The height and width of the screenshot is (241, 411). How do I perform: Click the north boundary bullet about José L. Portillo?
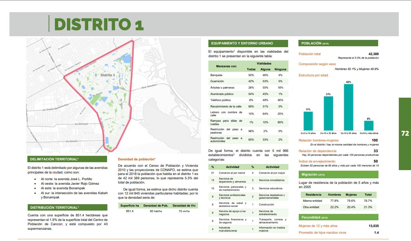66,179
